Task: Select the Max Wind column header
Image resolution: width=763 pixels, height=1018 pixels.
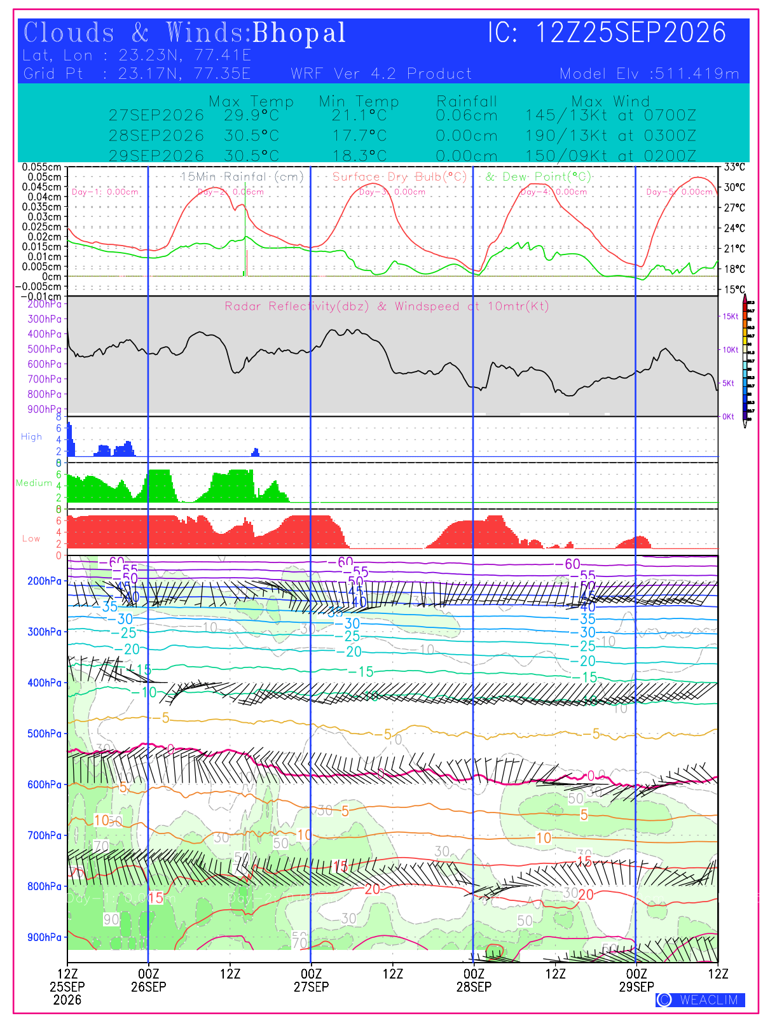Action: point(610,101)
